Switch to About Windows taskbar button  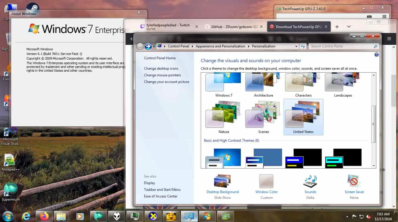pos(207,216)
